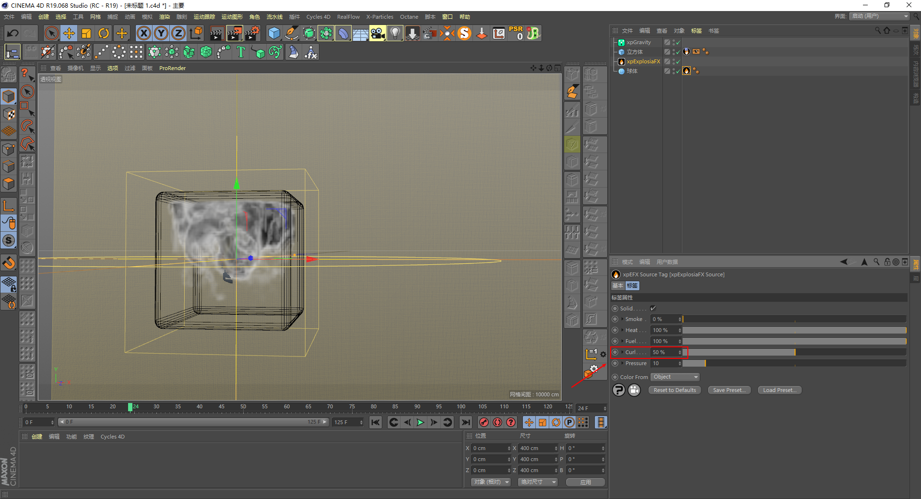
Task: Click the help question mark icon
Action: point(619,390)
